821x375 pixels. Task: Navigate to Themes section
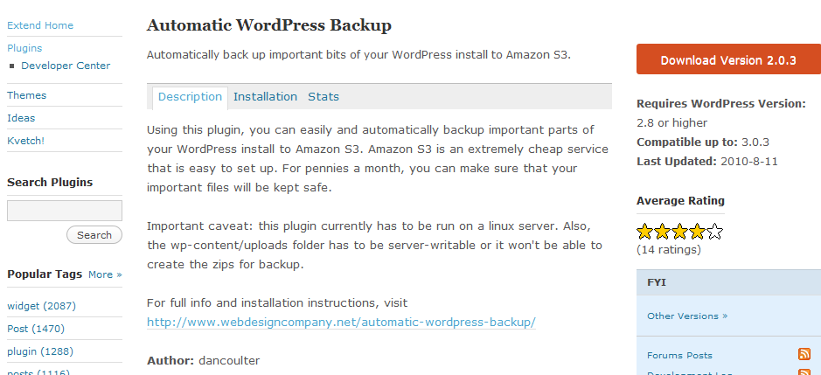pyautogui.click(x=27, y=95)
